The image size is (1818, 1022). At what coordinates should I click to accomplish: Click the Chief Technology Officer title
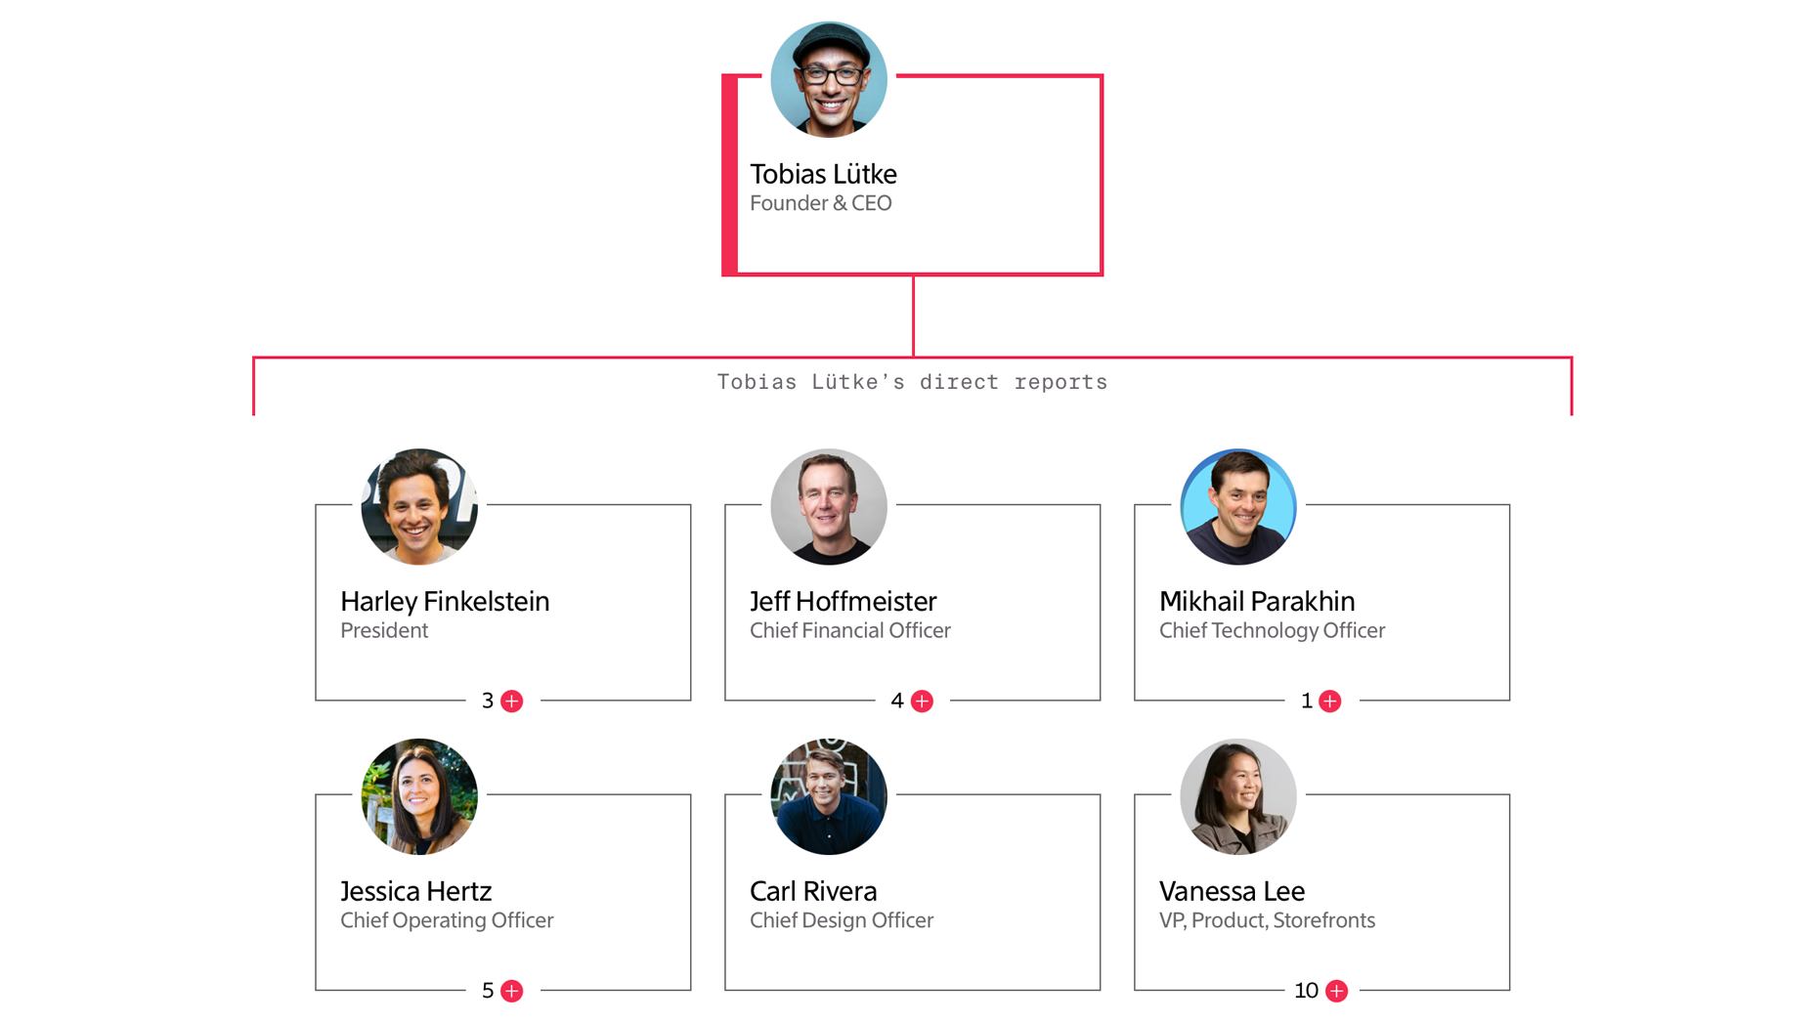tap(1272, 631)
